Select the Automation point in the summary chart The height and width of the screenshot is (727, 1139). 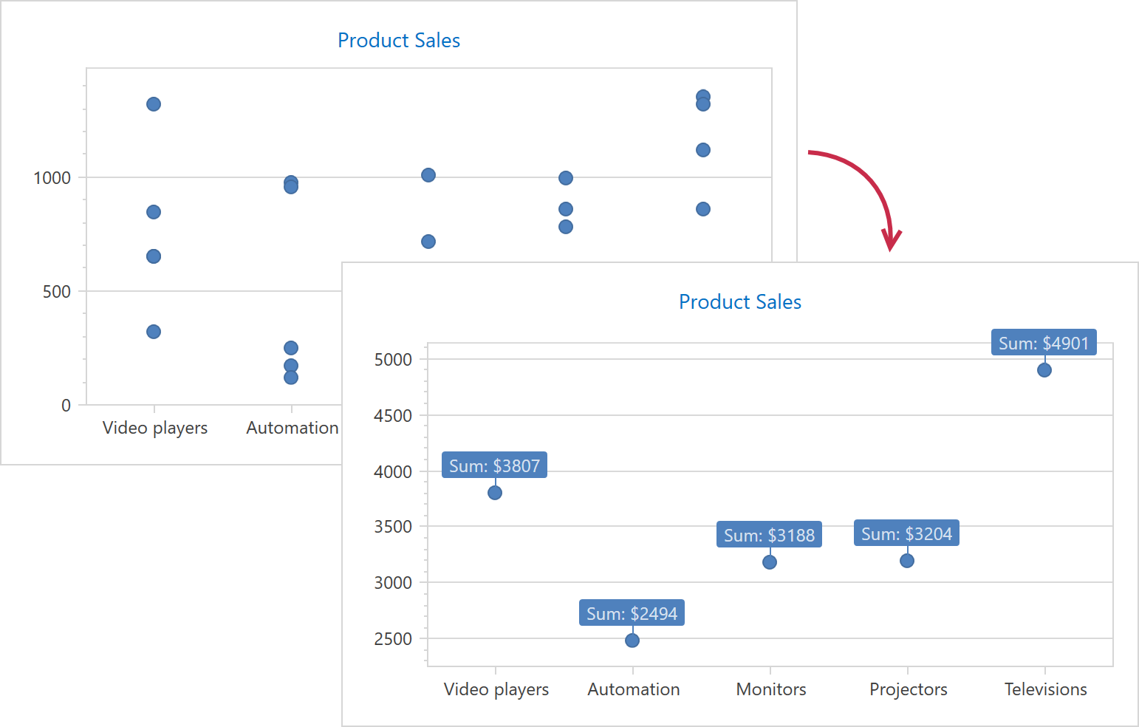632,641
